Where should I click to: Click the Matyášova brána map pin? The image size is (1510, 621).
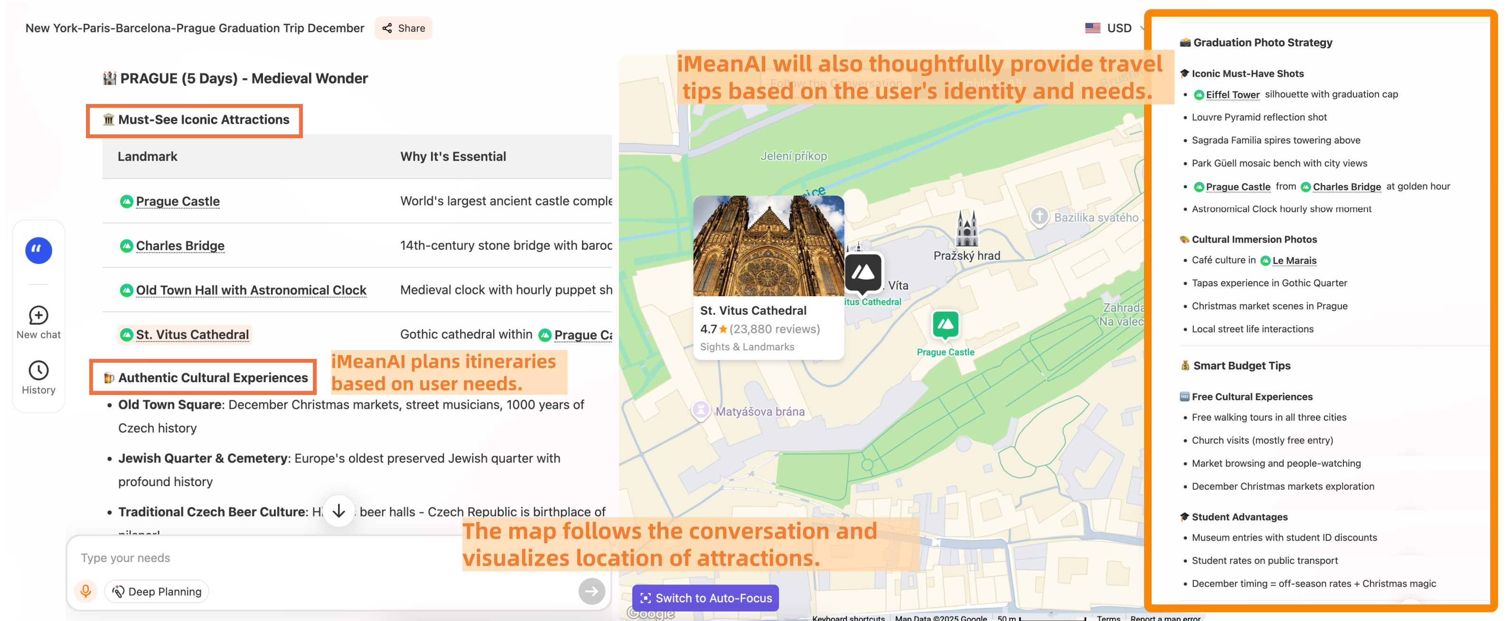(x=701, y=411)
